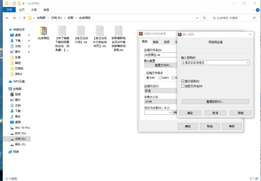Open 音乐 music folder in sidebar
261x181 pixels.
(x=16, y=117)
